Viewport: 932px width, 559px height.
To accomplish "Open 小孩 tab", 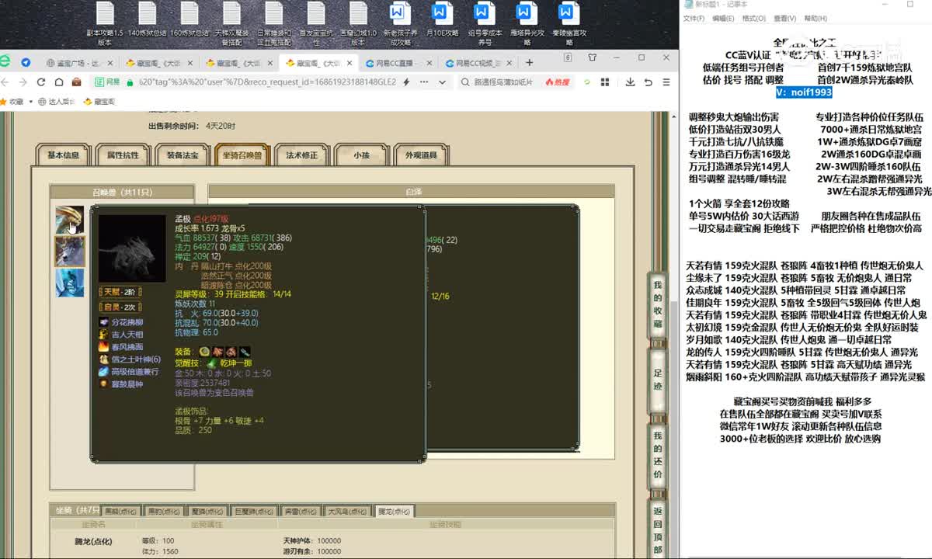I will coord(361,155).
